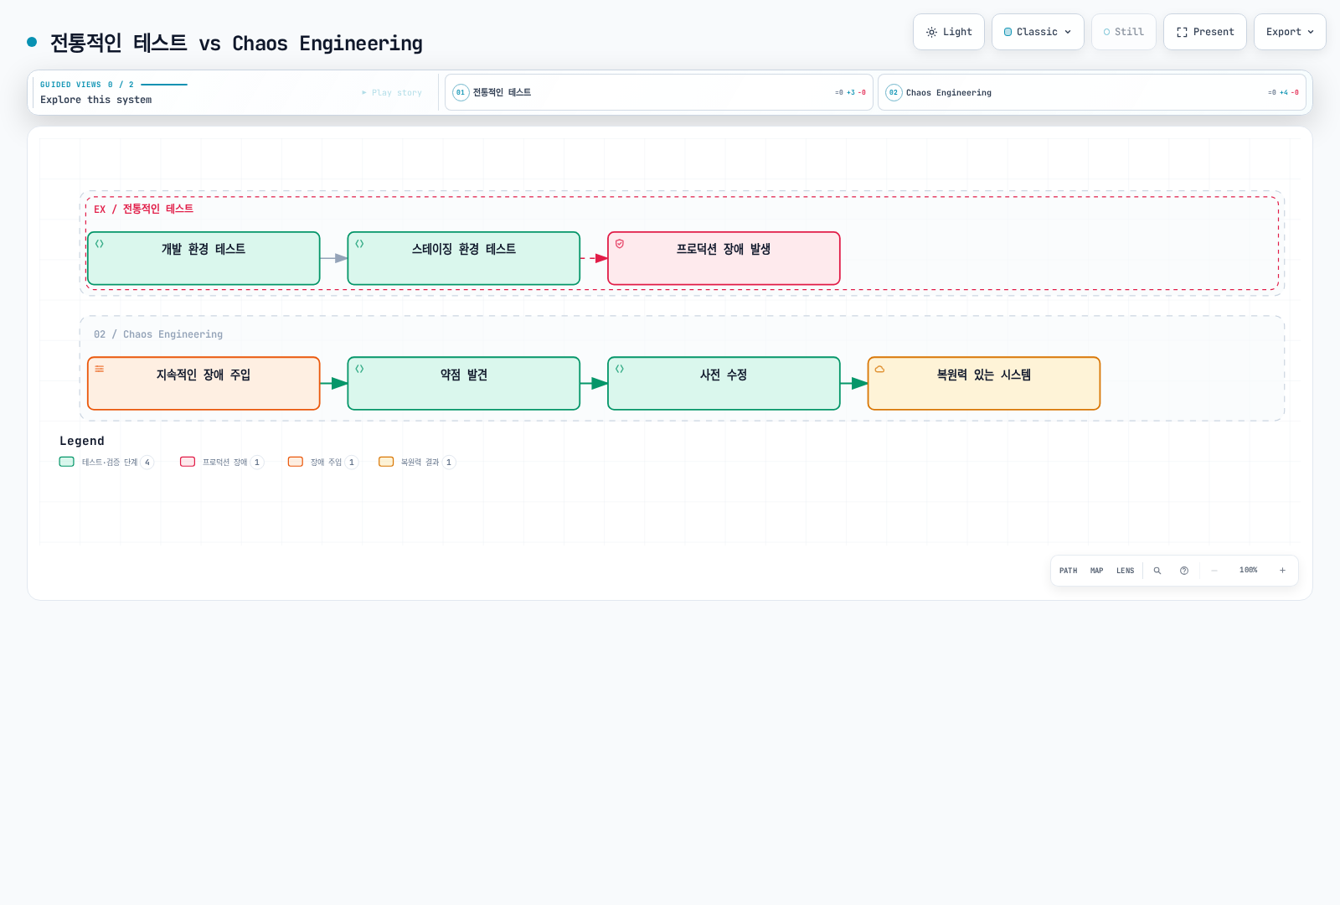
Task: Toggle LENS mode
Action: 1126,571
